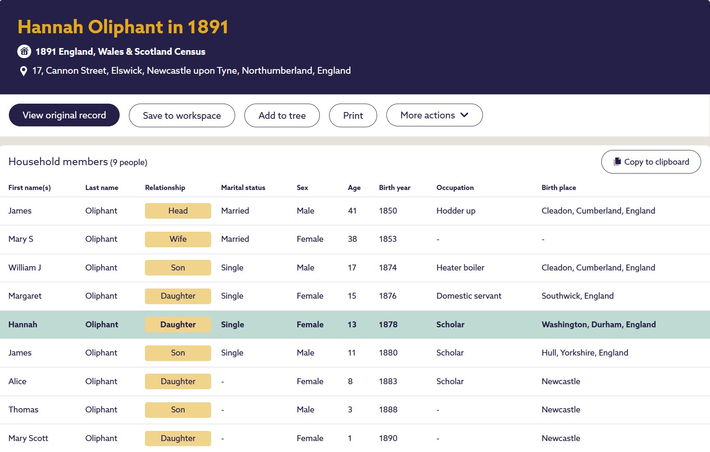Click the Birth year column header
The height and width of the screenshot is (452, 710).
click(x=394, y=187)
